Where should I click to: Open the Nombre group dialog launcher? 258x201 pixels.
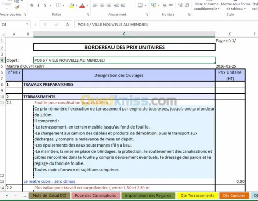point(189,15)
